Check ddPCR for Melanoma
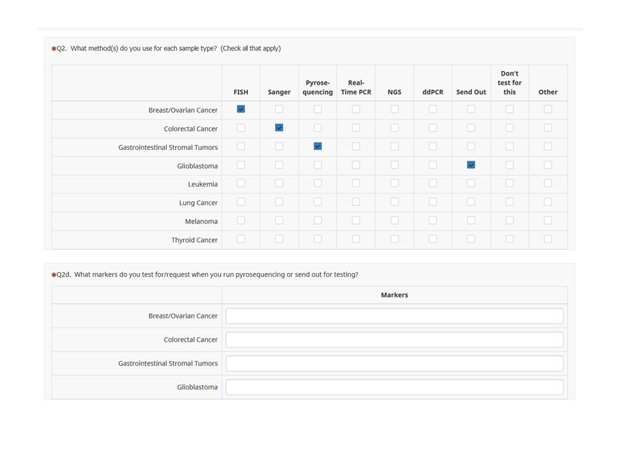This screenshot has height=465, width=620. tap(433, 221)
